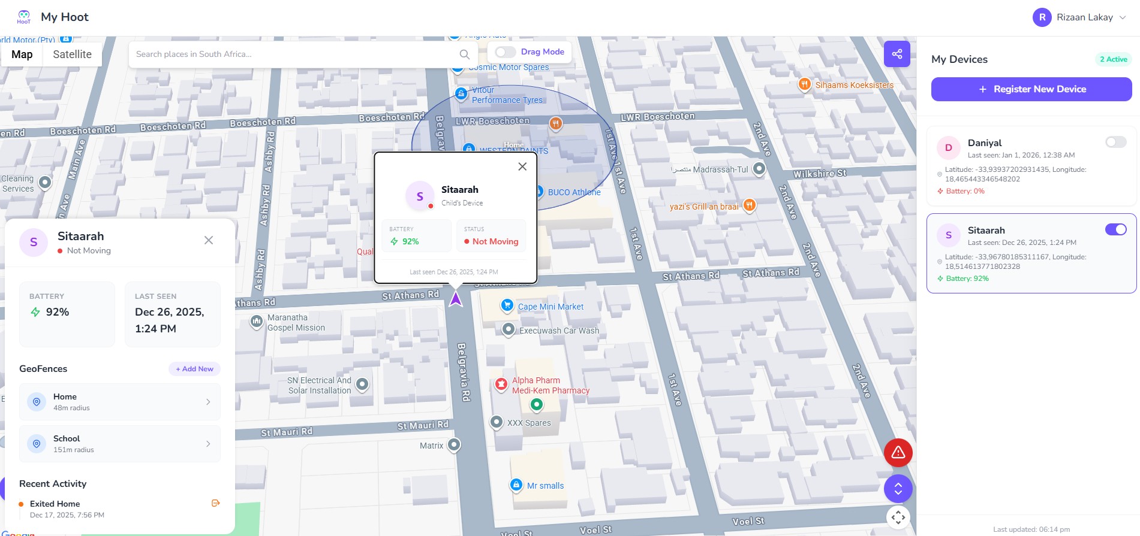The height and width of the screenshot is (536, 1140).
Task: Switch to Satellite map view
Action: (x=72, y=54)
